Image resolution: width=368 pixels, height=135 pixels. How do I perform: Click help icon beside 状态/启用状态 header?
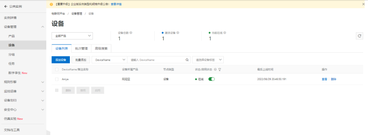coord(215,70)
